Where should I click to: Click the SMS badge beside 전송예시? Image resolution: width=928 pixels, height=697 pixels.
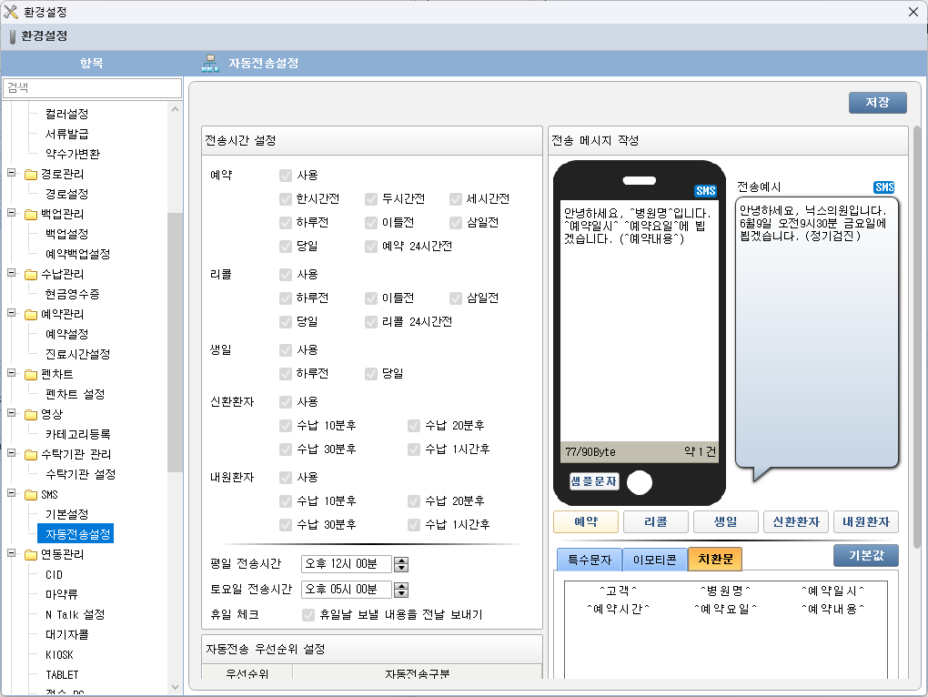coord(883,187)
